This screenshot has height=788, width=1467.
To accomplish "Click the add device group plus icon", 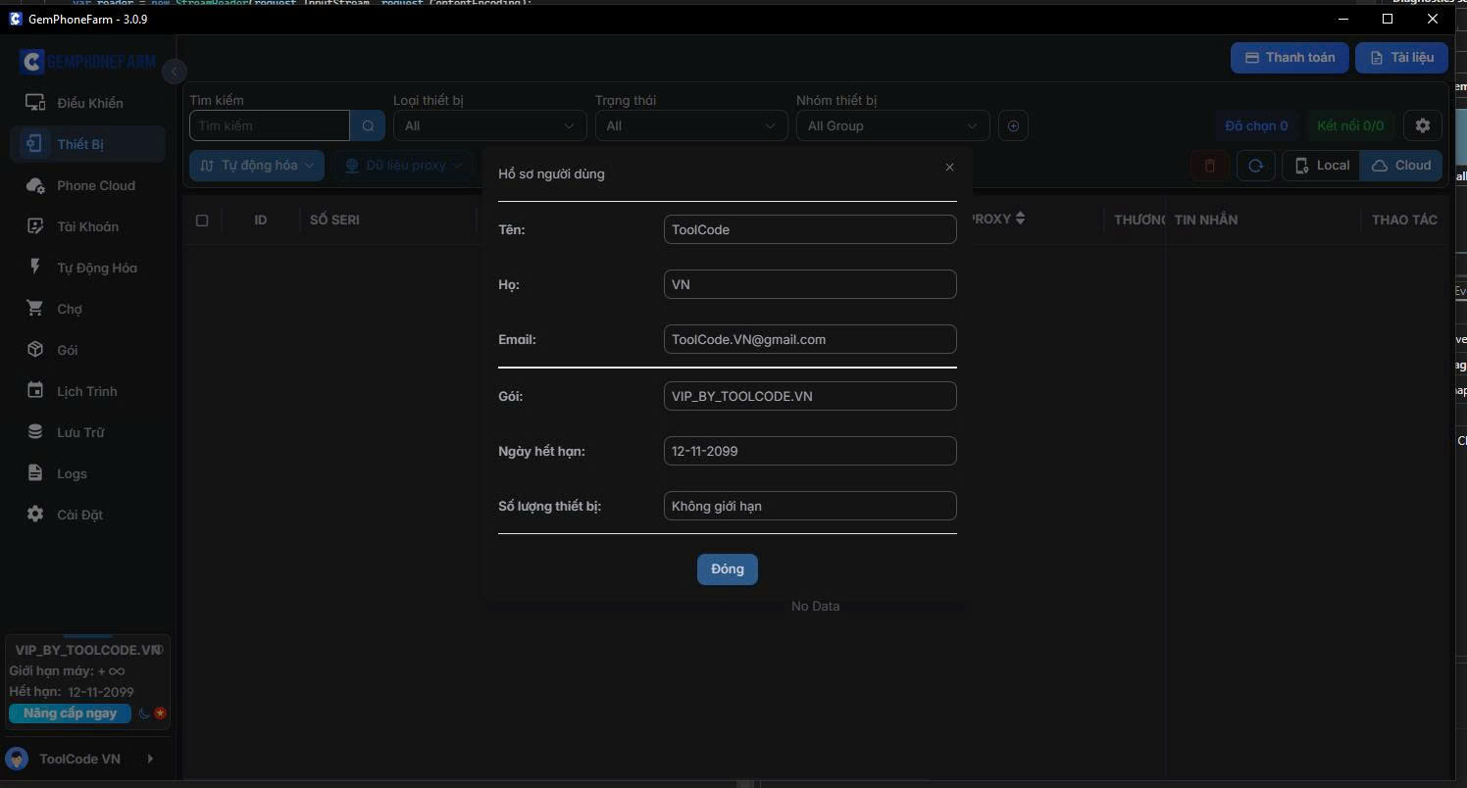I will coord(1014,125).
